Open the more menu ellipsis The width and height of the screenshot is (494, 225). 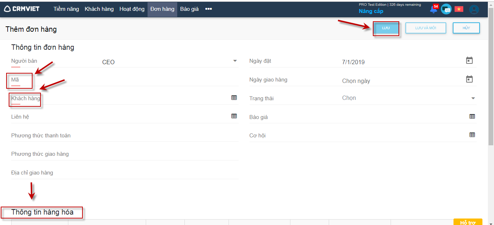pyautogui.click(x=208, y=9)
